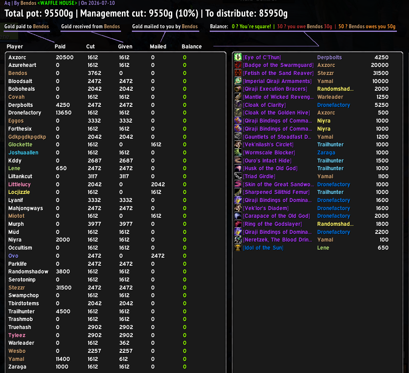Open the [Fetish of the Sand Reaver] link
Screen dimensions: 409x373
click(278, 73)
